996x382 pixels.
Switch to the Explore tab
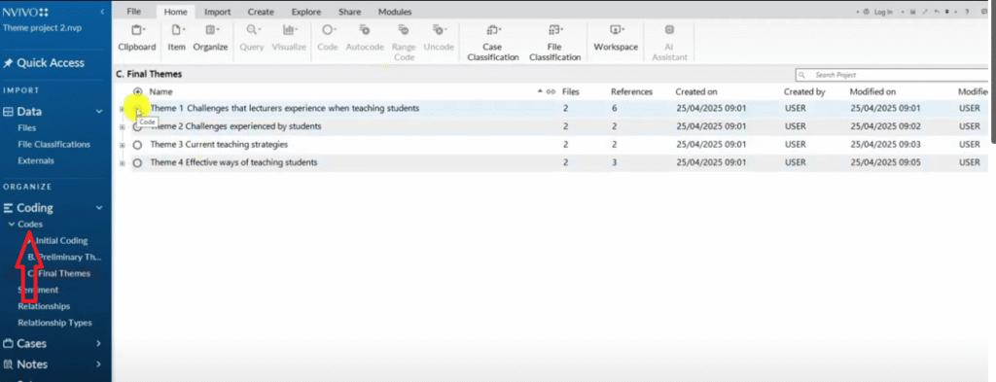(x=306, y=12)
